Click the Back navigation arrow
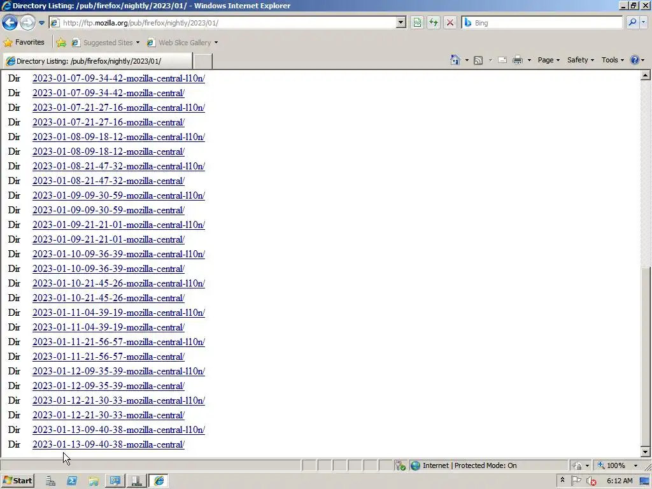Screen dimensions: 652x489 [x=10, y=22]
